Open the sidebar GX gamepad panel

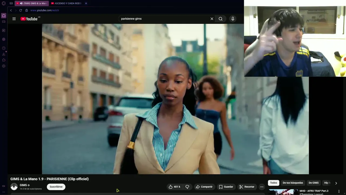(x=4, y=22)
